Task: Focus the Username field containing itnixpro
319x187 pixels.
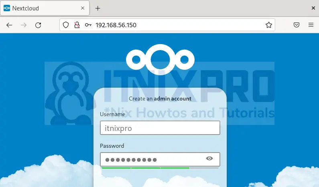Action: tap(160, 128)
